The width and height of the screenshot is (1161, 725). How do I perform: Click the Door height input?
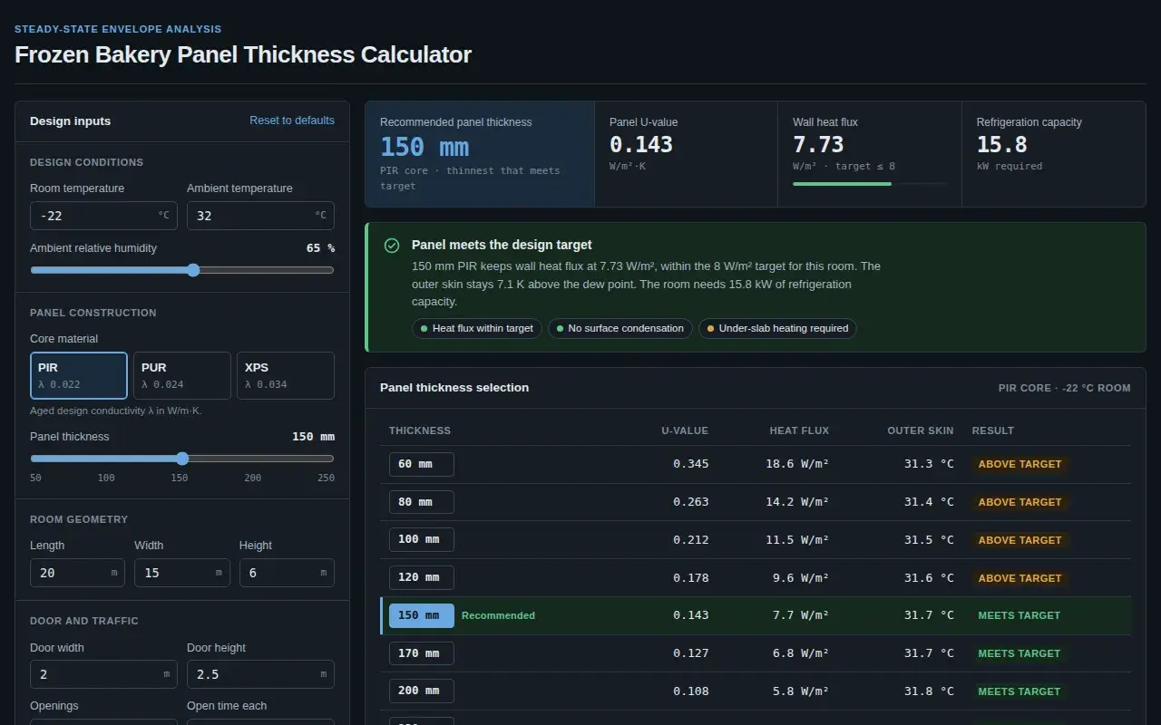click(260, 674)
